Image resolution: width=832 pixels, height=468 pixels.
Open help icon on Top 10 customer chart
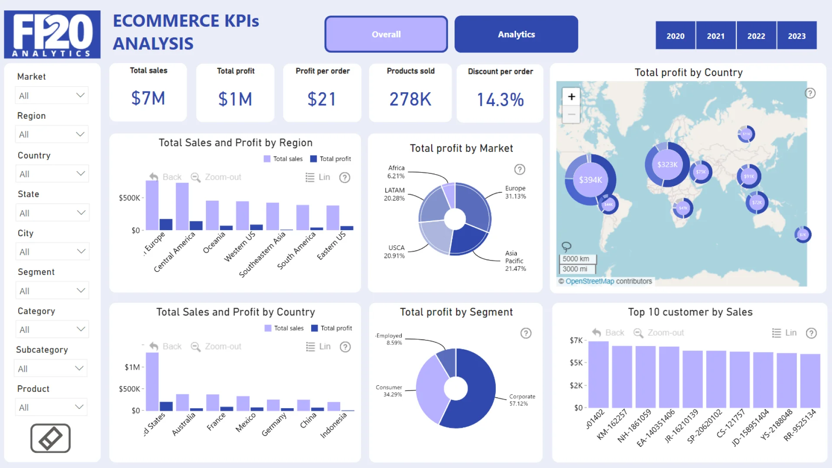tap(811, 333)
